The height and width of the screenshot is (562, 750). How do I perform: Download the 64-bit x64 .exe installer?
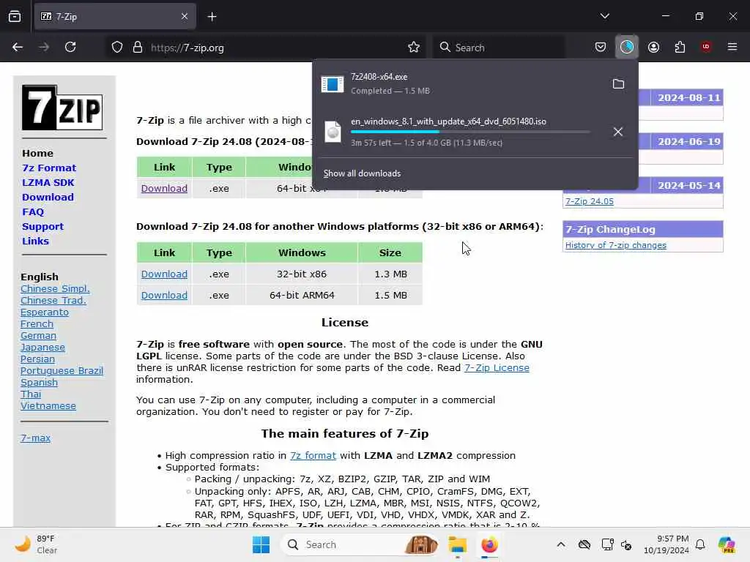(164, 188)
